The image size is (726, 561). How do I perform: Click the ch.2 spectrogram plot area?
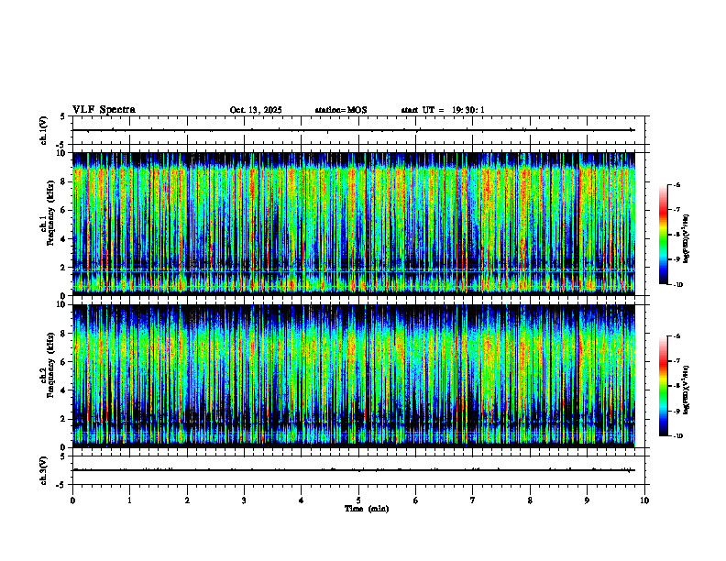(x=354, y=376)
